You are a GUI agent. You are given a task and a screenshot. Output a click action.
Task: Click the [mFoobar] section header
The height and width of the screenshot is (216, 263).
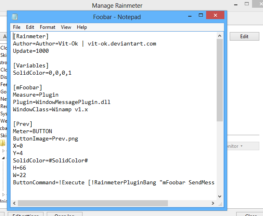pos(28,87)
